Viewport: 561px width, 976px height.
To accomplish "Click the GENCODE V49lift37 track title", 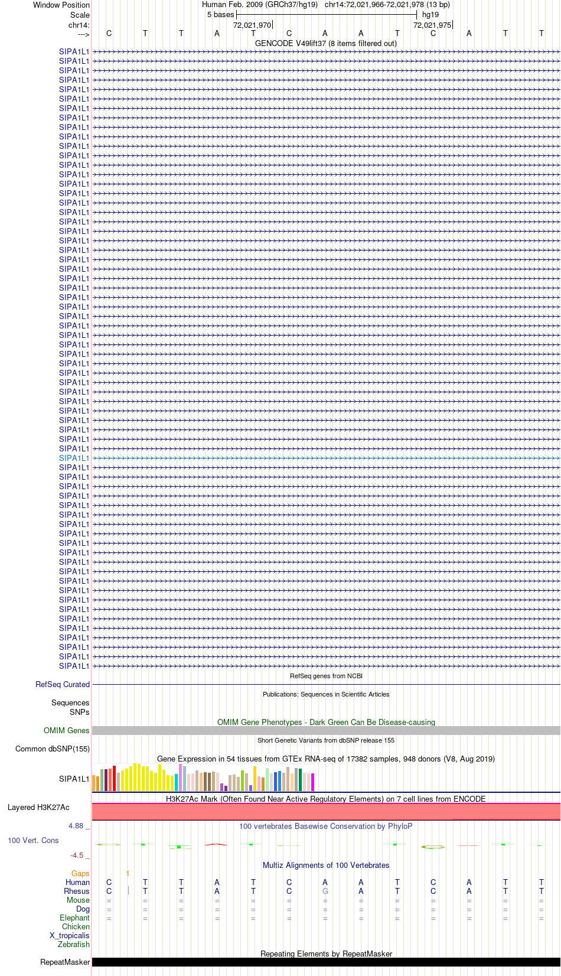I will (326, 43).
